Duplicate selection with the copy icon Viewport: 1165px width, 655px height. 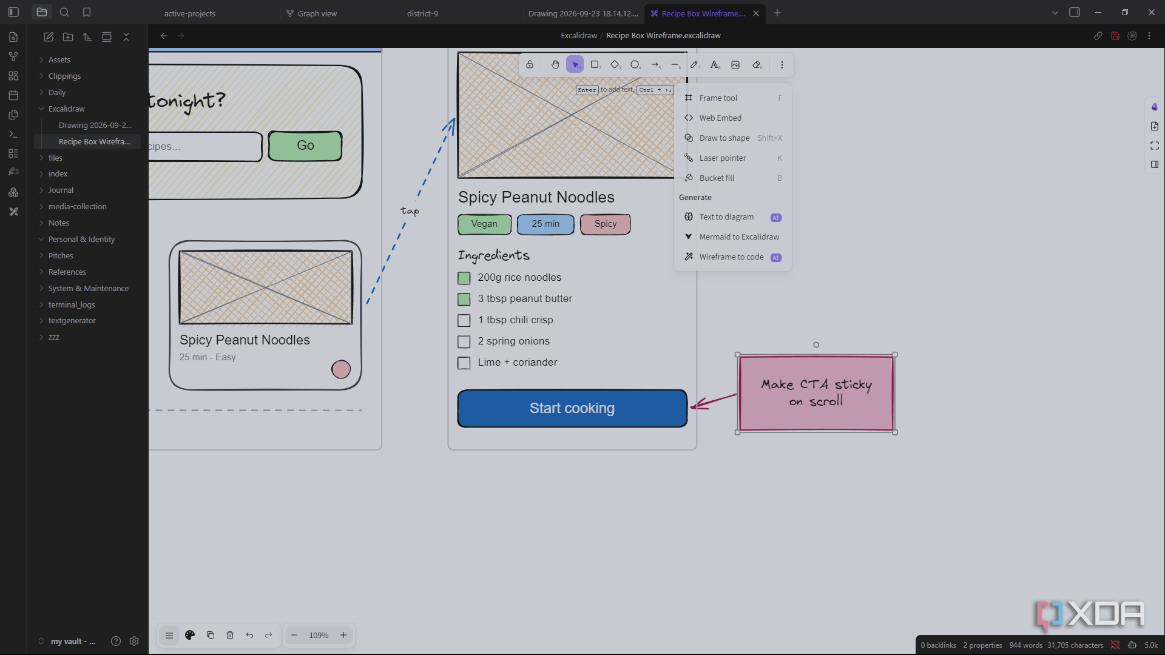(211, 635)
